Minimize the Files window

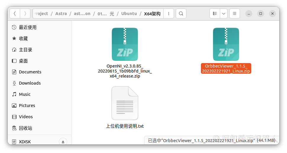pyautogui.click(x=249, y=14)
